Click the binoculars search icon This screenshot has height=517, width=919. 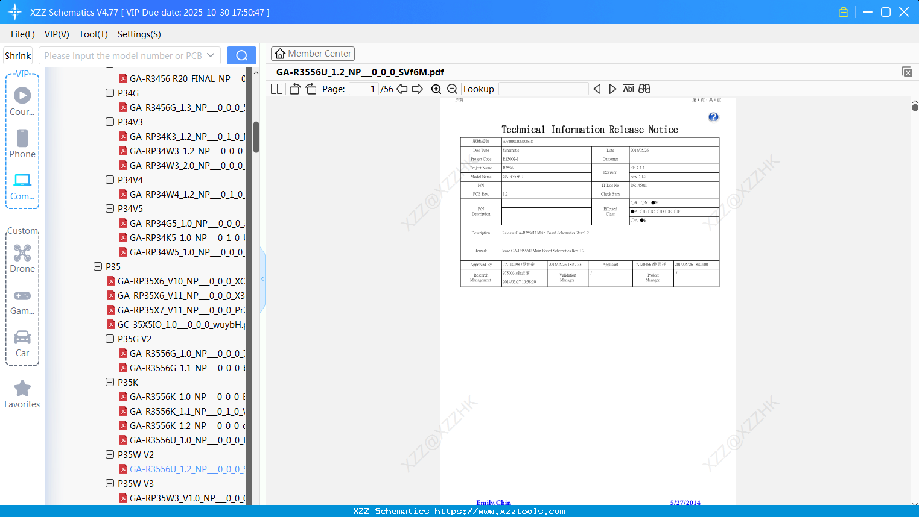644,89
